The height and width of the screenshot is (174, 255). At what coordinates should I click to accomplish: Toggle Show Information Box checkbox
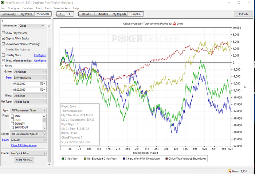click(3, 61)
